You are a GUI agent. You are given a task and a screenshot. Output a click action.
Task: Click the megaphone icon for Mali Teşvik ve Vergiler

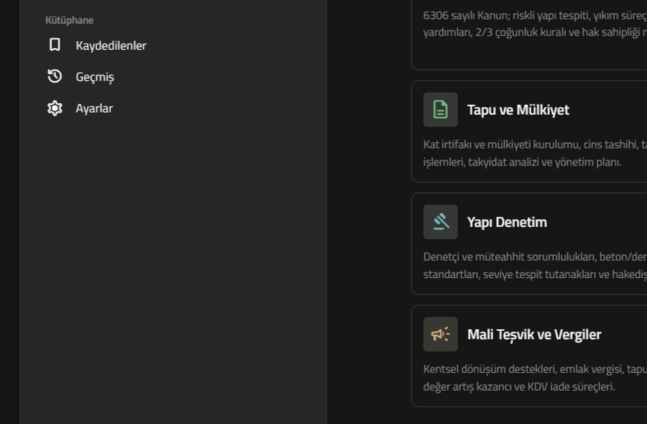click(x=440, y=334)
